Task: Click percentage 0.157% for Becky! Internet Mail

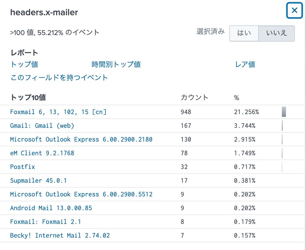Action: pos(244,235)
